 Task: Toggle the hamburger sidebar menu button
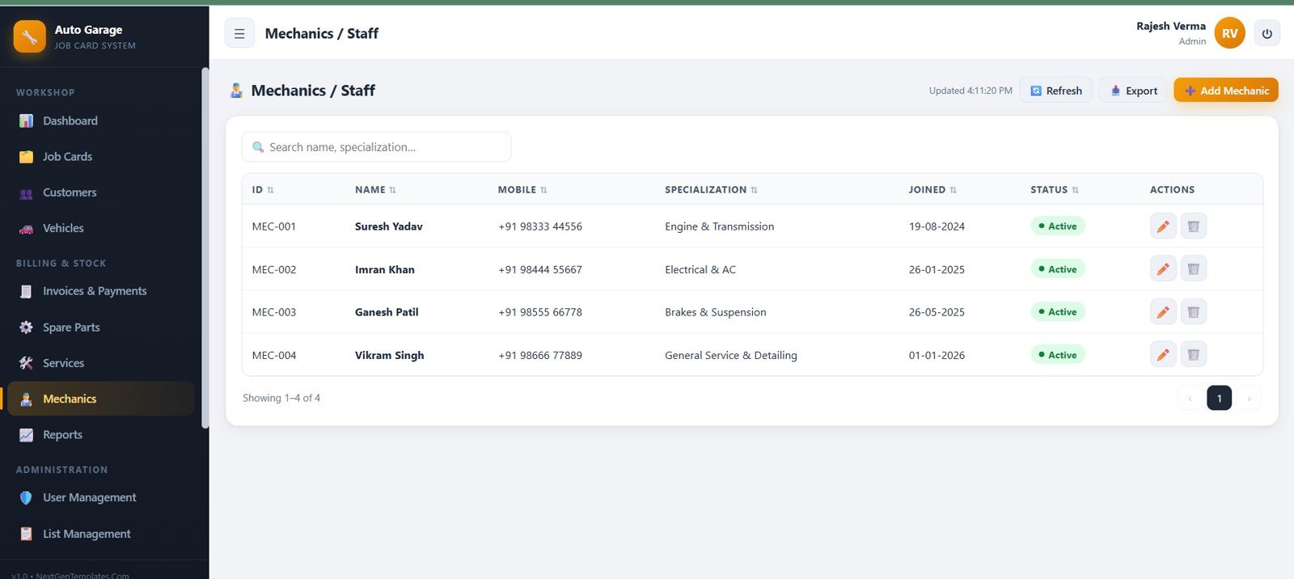(x=239, y=33)
